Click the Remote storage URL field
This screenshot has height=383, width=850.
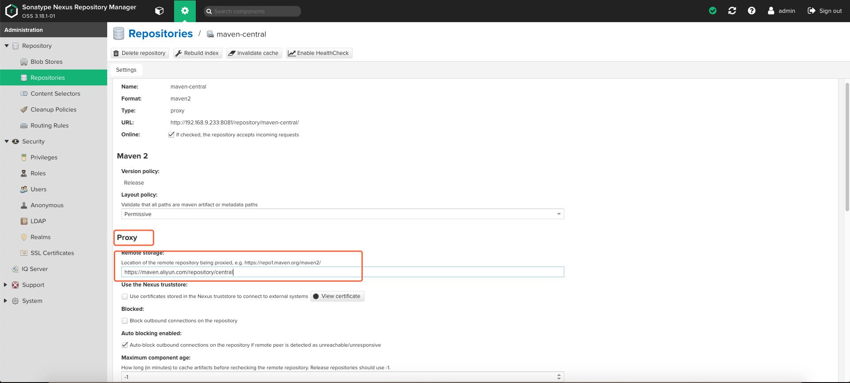pos(342,272)
